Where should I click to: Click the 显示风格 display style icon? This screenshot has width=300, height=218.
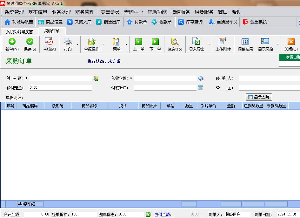click(265, 41)
